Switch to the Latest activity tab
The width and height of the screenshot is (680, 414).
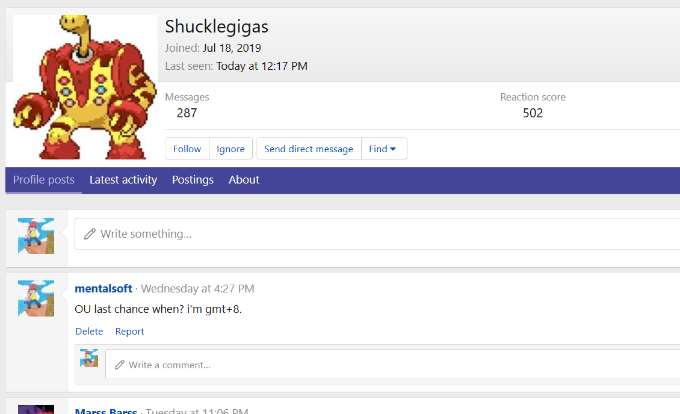123,180
